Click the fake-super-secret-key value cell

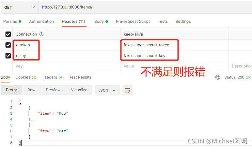click(175, 56)
